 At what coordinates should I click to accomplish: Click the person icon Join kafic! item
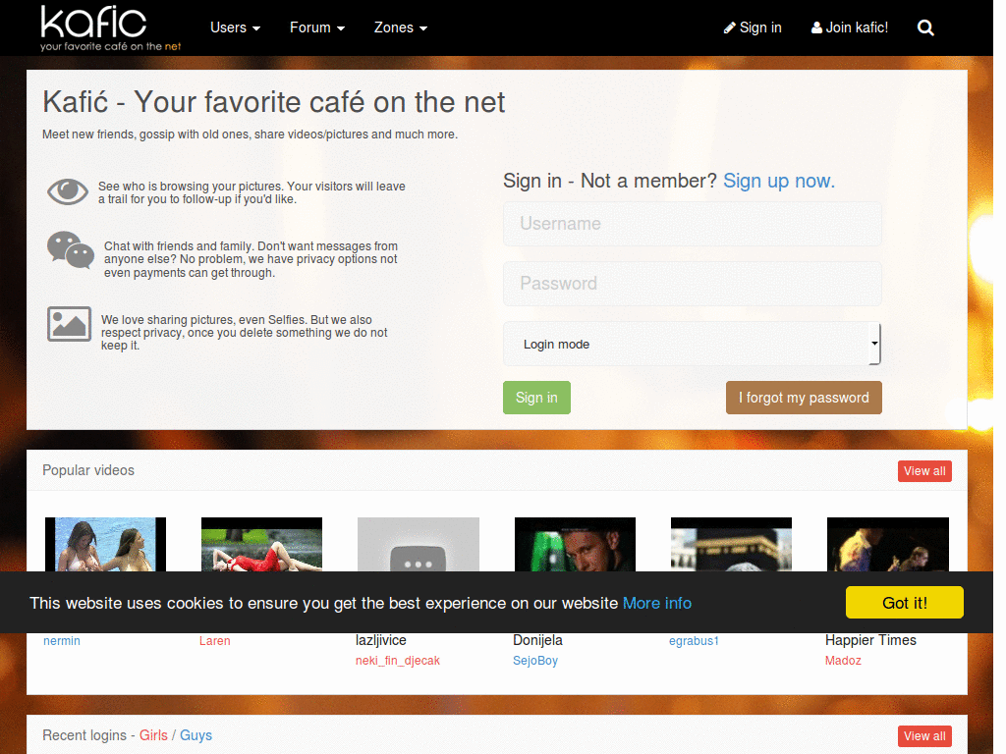pos(850,27)
